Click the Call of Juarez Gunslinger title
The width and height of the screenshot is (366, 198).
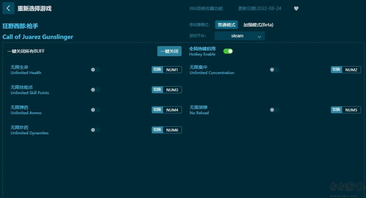(x=38, y=37)
